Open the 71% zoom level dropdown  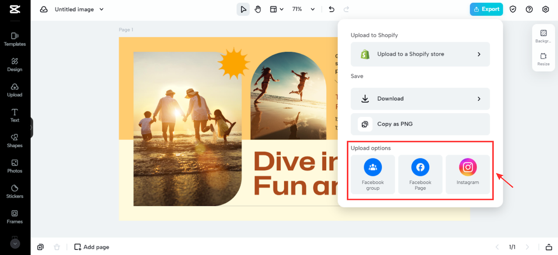click(303, 9)
